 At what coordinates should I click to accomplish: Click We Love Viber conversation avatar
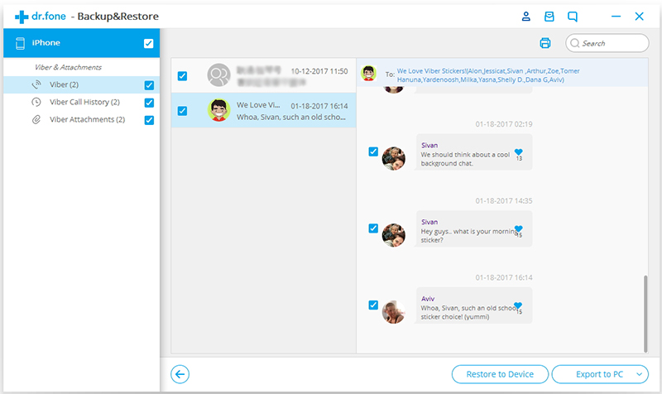click(218, 110)
